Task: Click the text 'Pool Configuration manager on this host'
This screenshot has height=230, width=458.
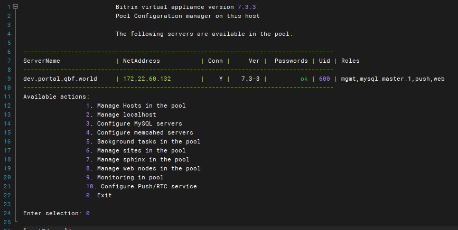Action: [188, 16]
